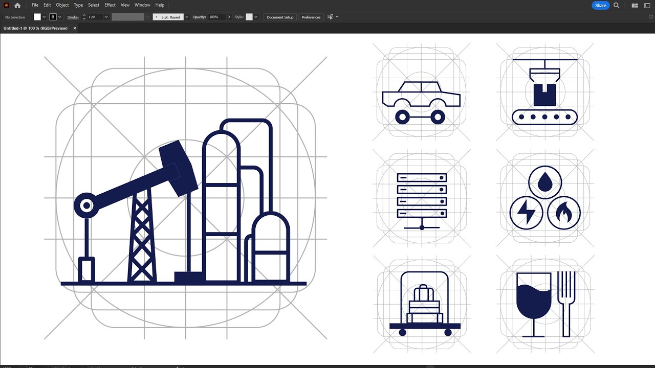Click the graphic Style swatch

(249, 17)
